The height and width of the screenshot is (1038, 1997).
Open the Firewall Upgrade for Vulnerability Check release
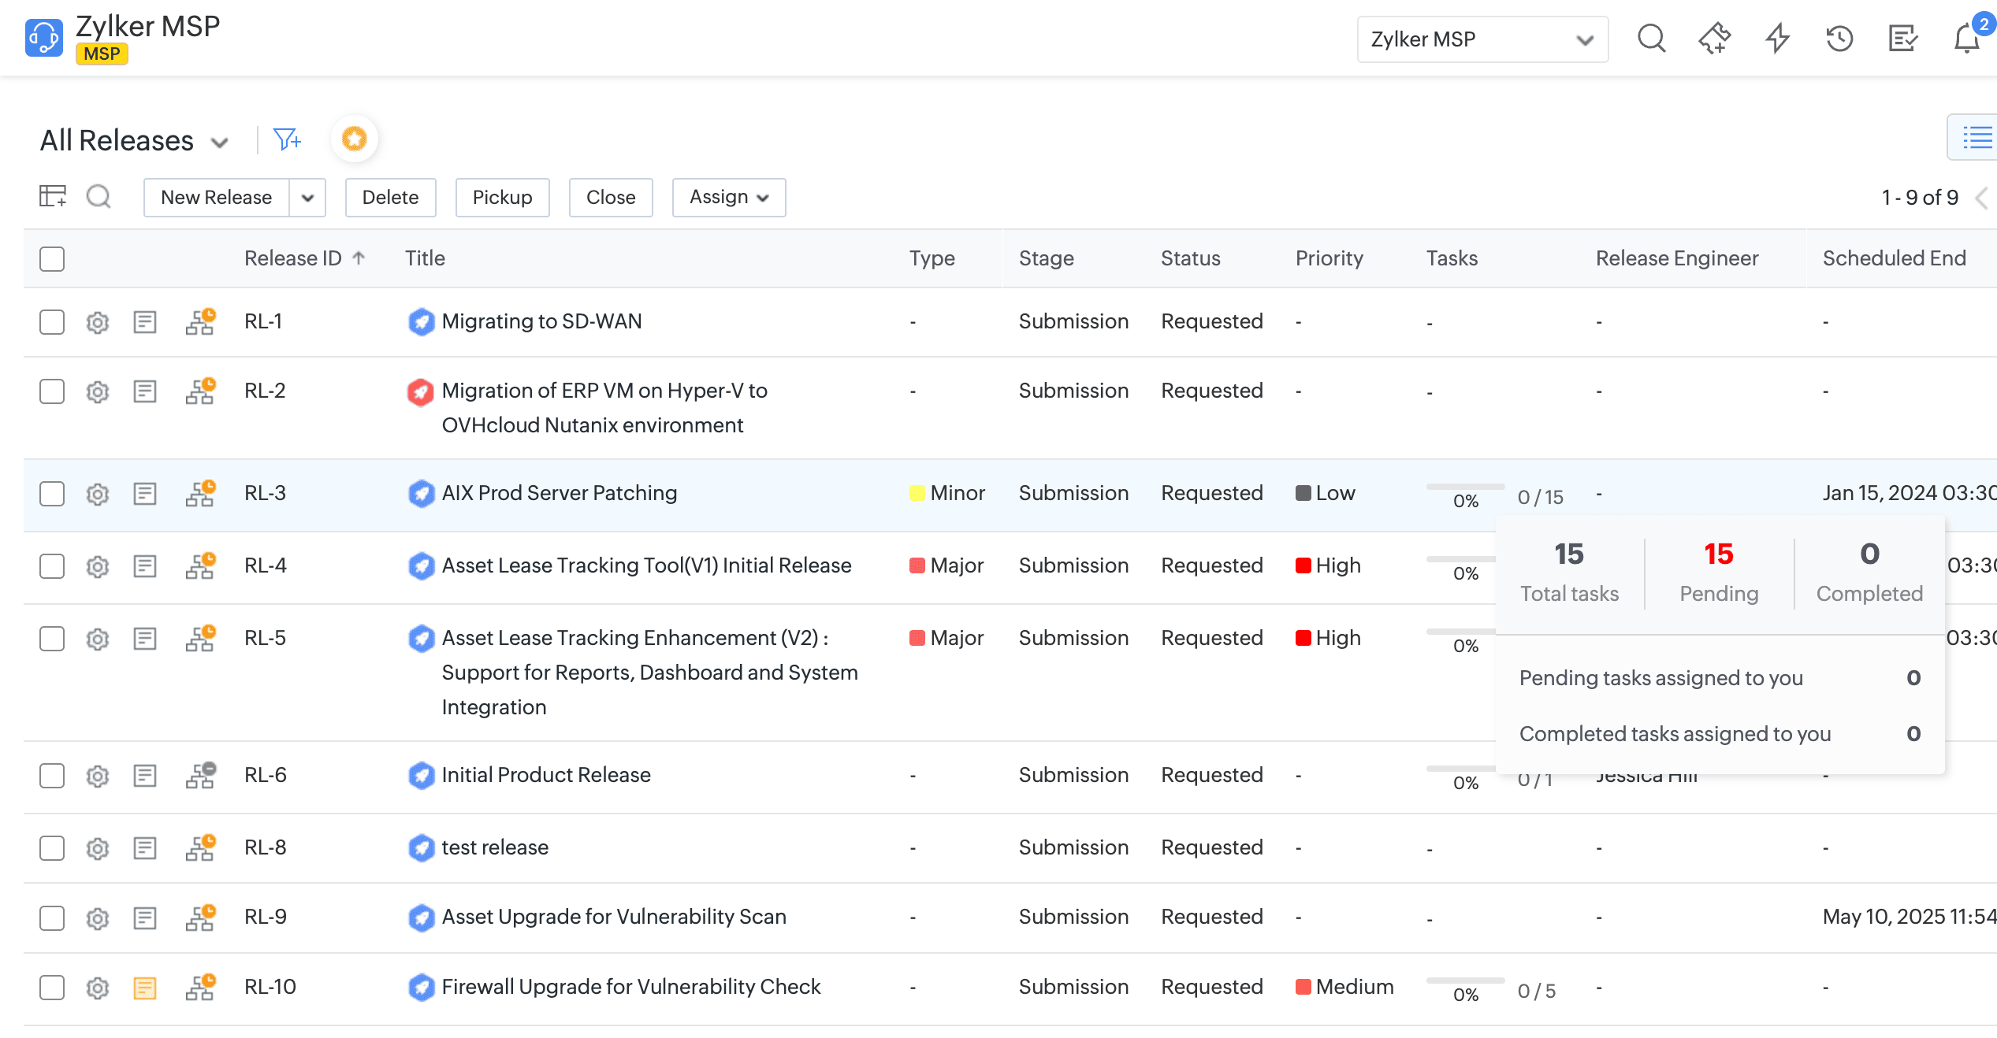[630, 987]
